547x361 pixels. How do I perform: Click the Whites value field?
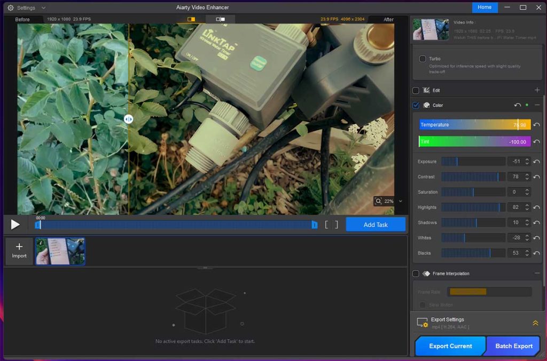pos(516,238)
